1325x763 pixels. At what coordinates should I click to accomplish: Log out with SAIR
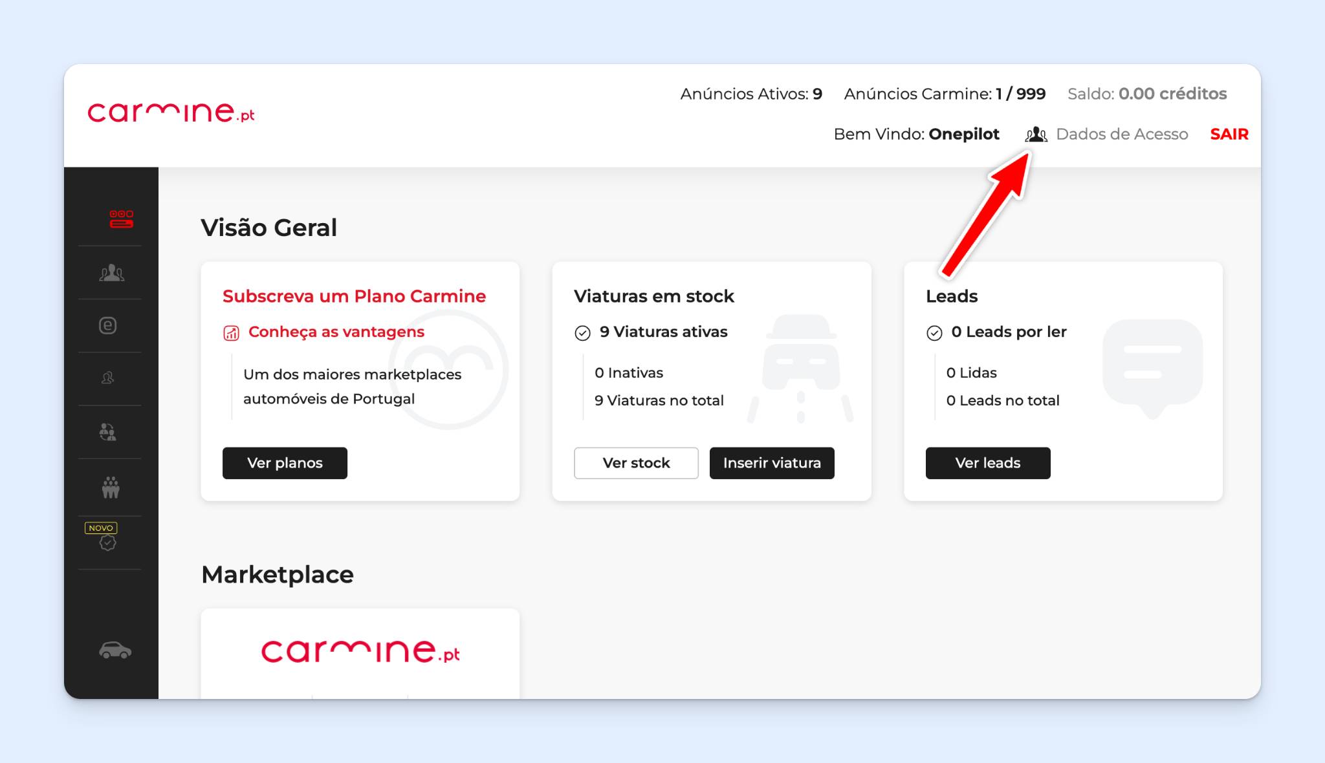click(1229, 134)
